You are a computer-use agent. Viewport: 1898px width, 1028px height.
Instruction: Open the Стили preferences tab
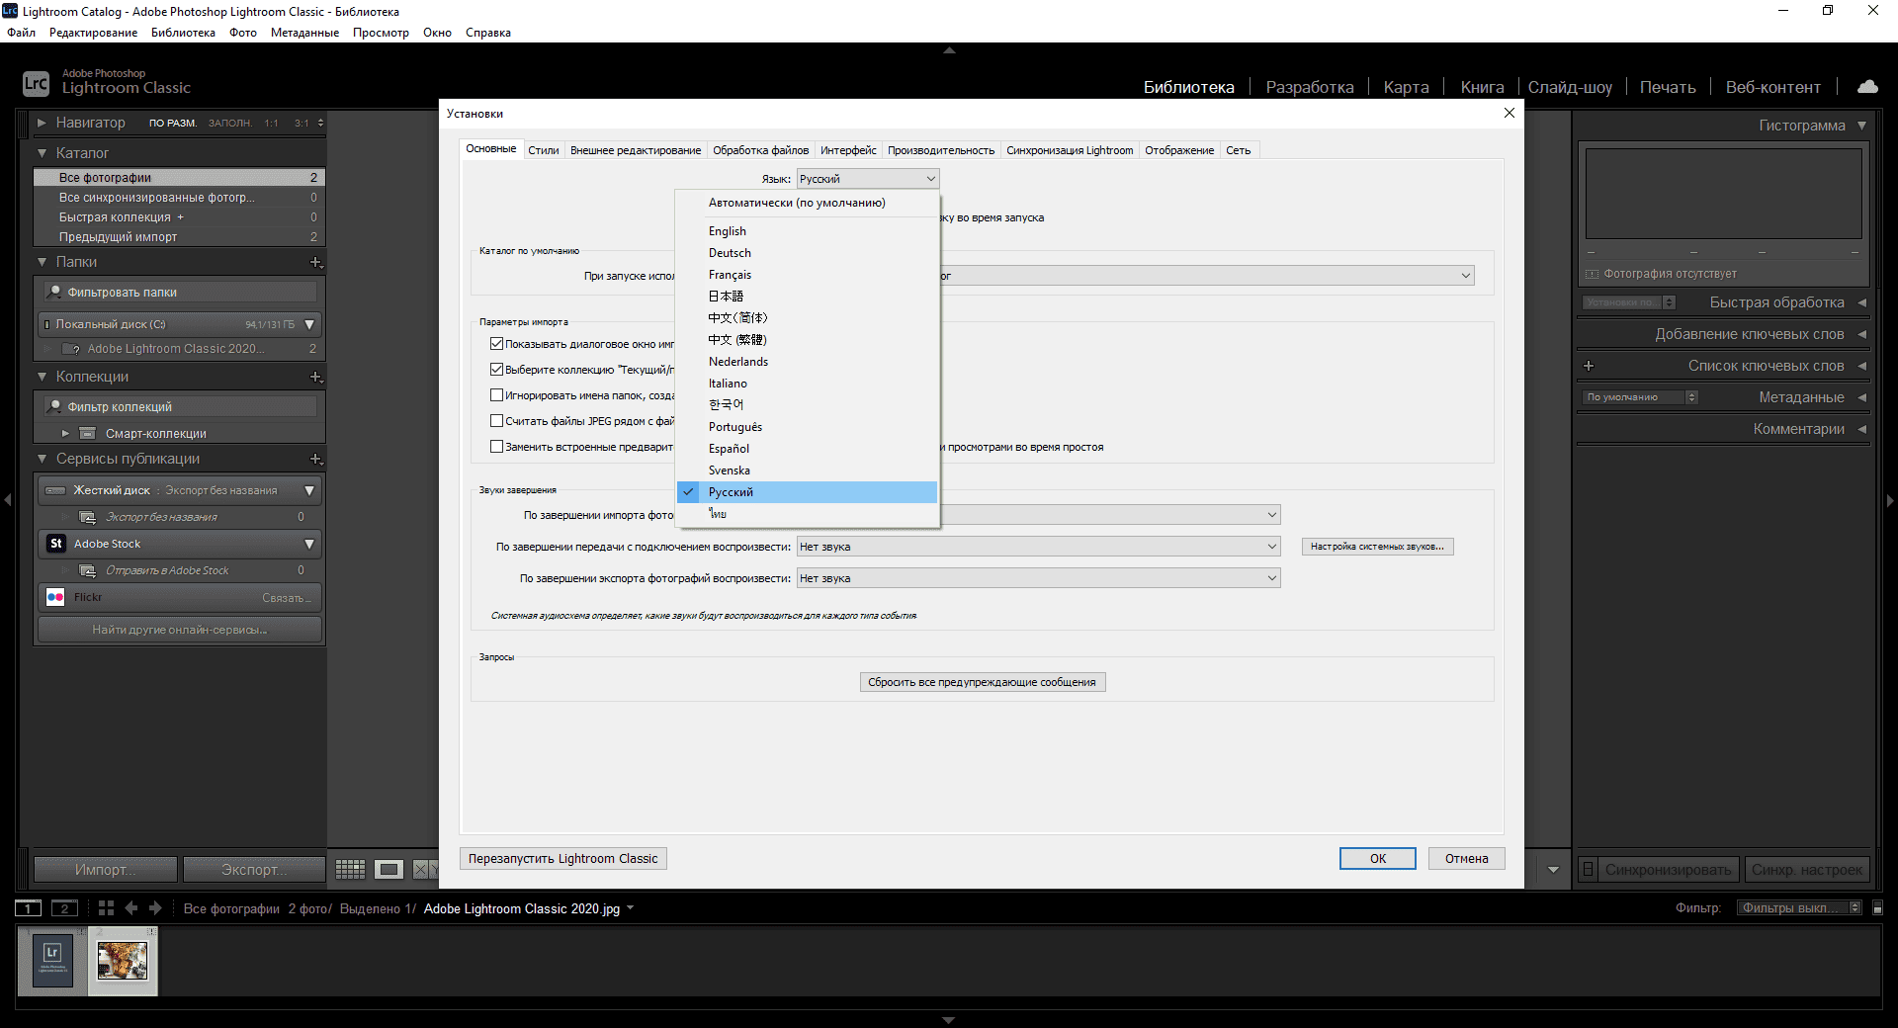pos(544,150)
